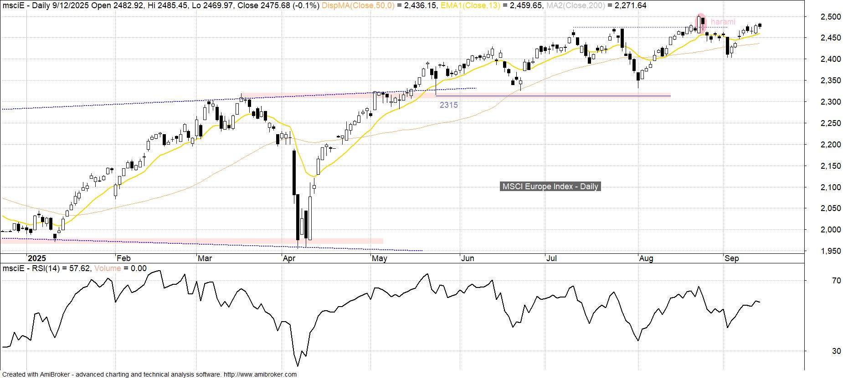Screen dimensions: 843x378
Task: Select the MA2(Close,200) indicator label
Action: [x=576, y=5]
